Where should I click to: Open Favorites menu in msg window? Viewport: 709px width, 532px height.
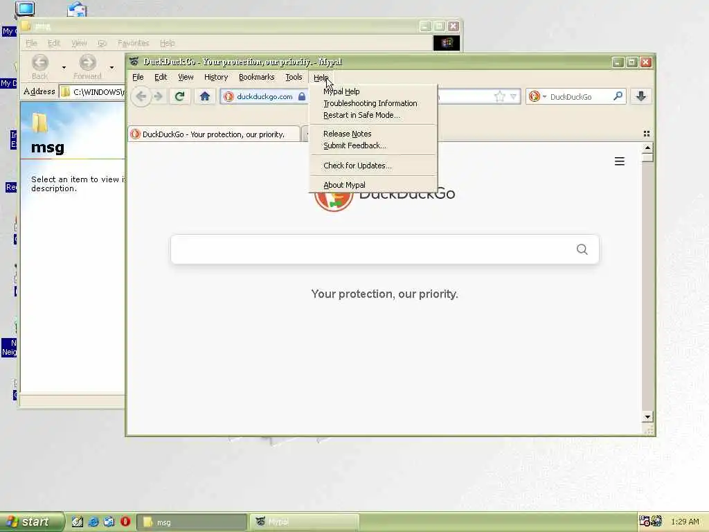click(133, 43)
